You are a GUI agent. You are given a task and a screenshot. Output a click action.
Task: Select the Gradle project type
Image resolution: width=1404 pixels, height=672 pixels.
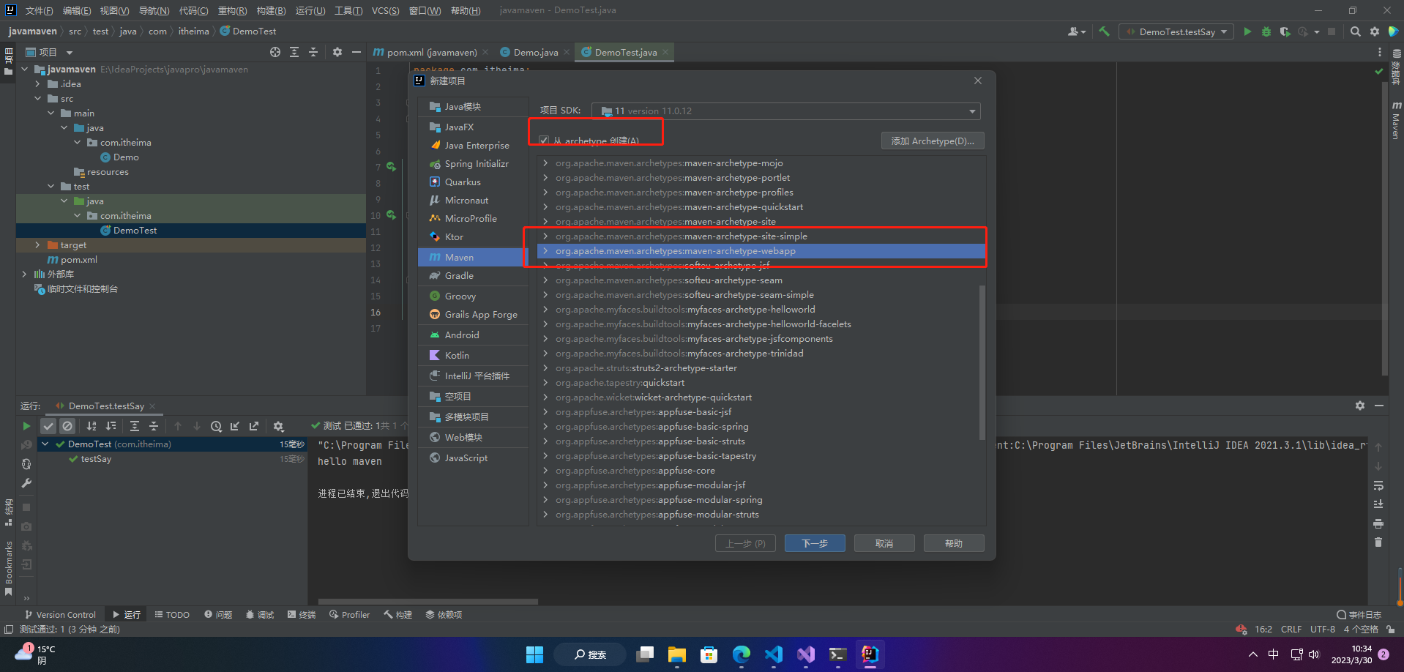click(x=474, y=276)
